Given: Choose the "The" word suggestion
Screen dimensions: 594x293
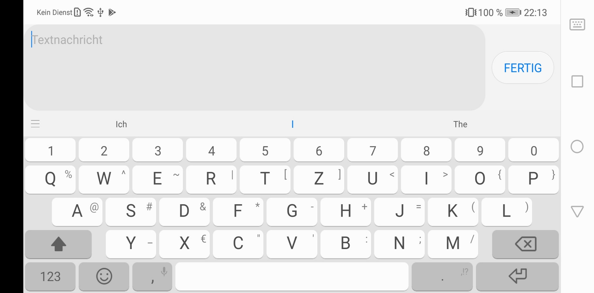Looking at the screenshot, I should click(460, 124).
